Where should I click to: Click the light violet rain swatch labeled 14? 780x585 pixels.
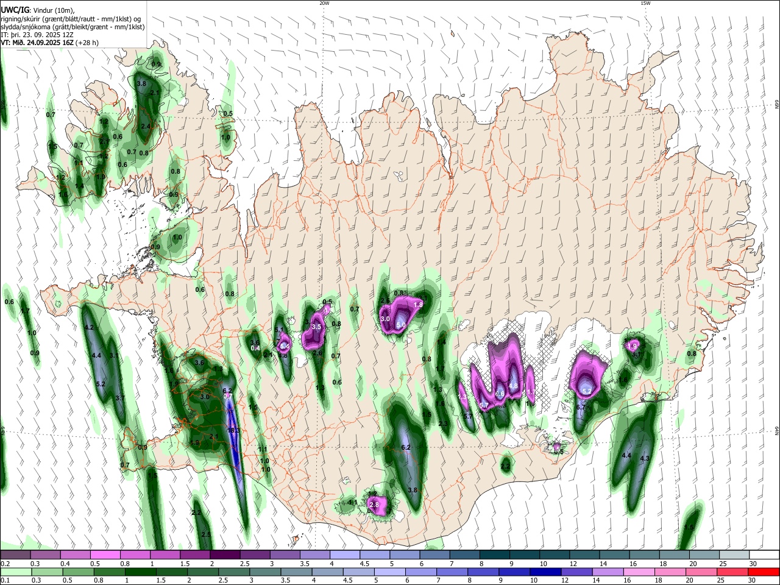[x=608, y=572]
